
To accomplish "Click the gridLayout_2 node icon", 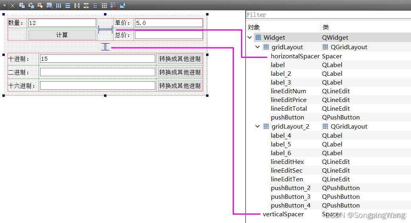I will pyautogui.click(x=266, y=126).
